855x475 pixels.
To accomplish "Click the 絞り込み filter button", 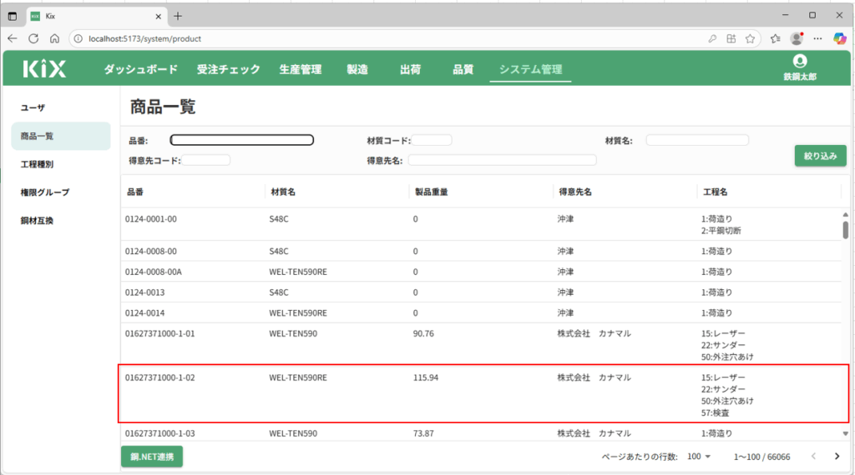I will (820, 156).
